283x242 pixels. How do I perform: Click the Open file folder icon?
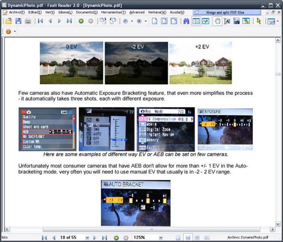[x=9, y=21]
